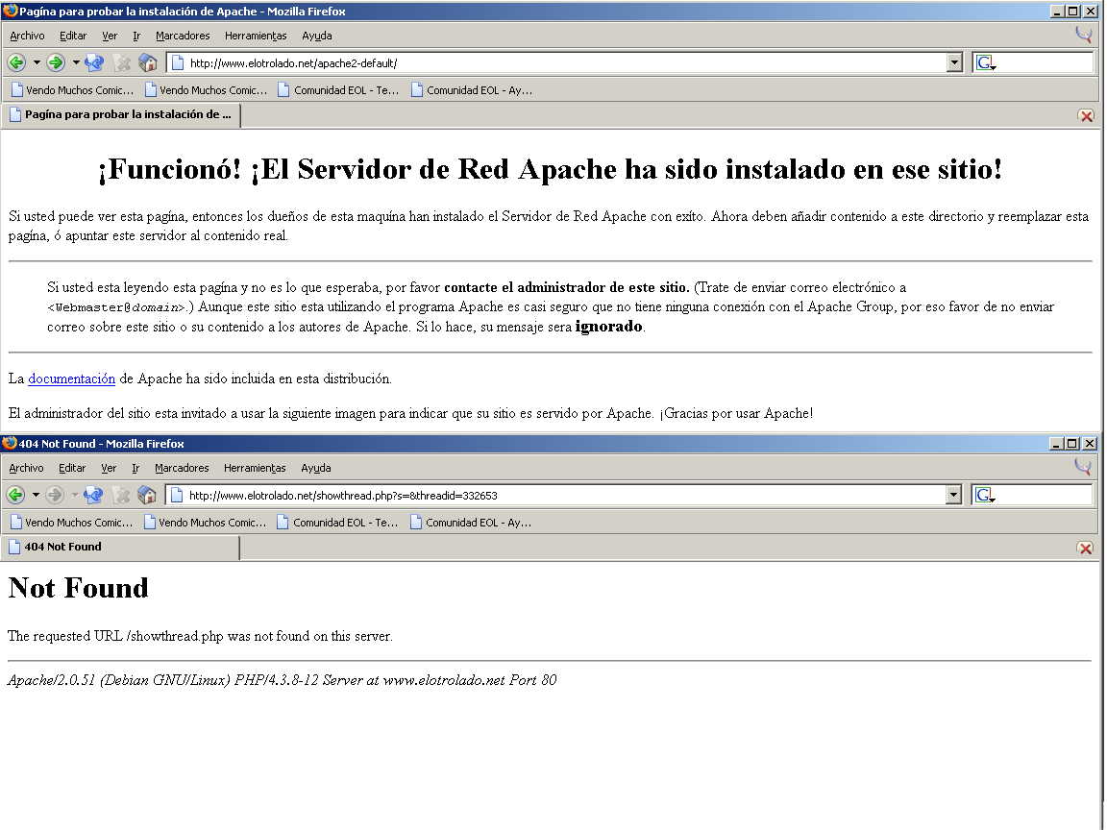Open Ver menu in 404 window
Image resolution: width=1107 pixels, height=830 pixels.
[x=109, y=467]
